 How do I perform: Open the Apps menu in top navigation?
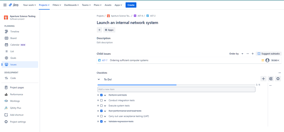[118, 5]
